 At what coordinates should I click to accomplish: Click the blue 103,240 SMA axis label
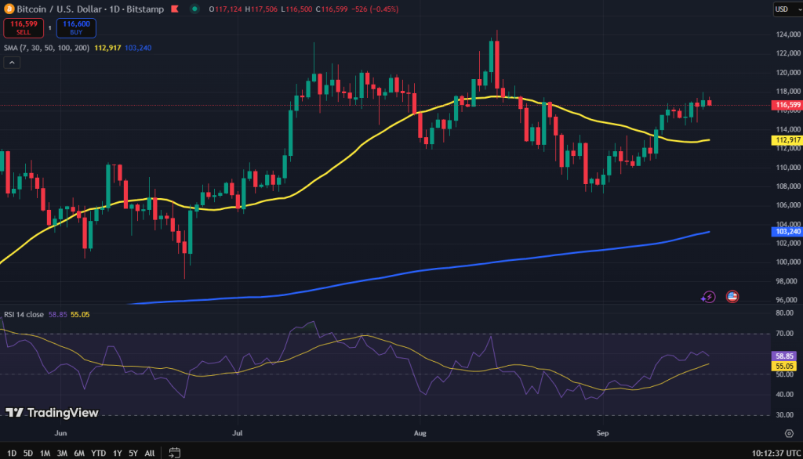click(x=787, y=231)
